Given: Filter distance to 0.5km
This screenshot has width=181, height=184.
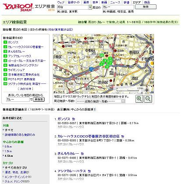Looking at the screenshot, I should click(x=8, y=147).
